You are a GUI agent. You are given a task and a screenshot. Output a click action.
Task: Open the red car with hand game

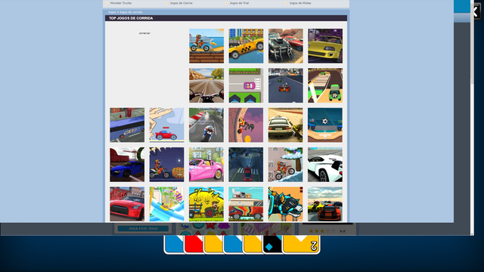coord(166,125)
